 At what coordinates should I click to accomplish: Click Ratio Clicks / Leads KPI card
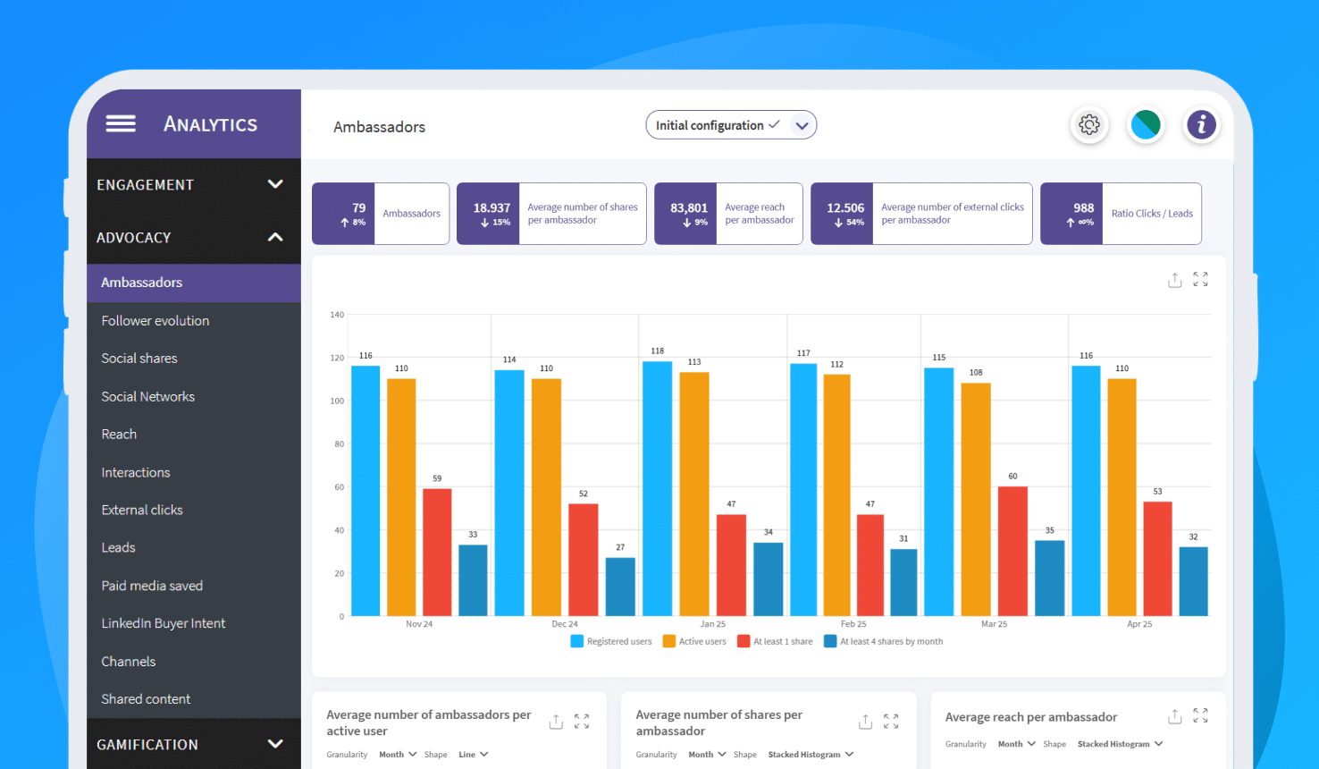pyautogui.click(x=1121, y=214)
